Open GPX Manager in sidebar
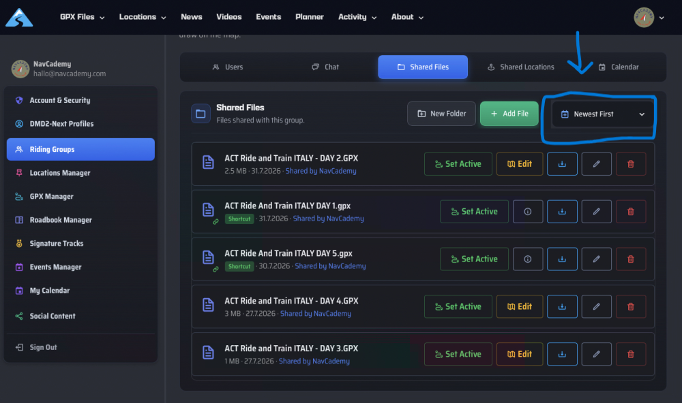 pos(80,196)
